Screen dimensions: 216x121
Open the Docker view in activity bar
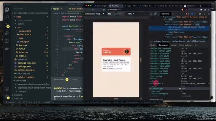pyautogui.click(x=7, y=48)
